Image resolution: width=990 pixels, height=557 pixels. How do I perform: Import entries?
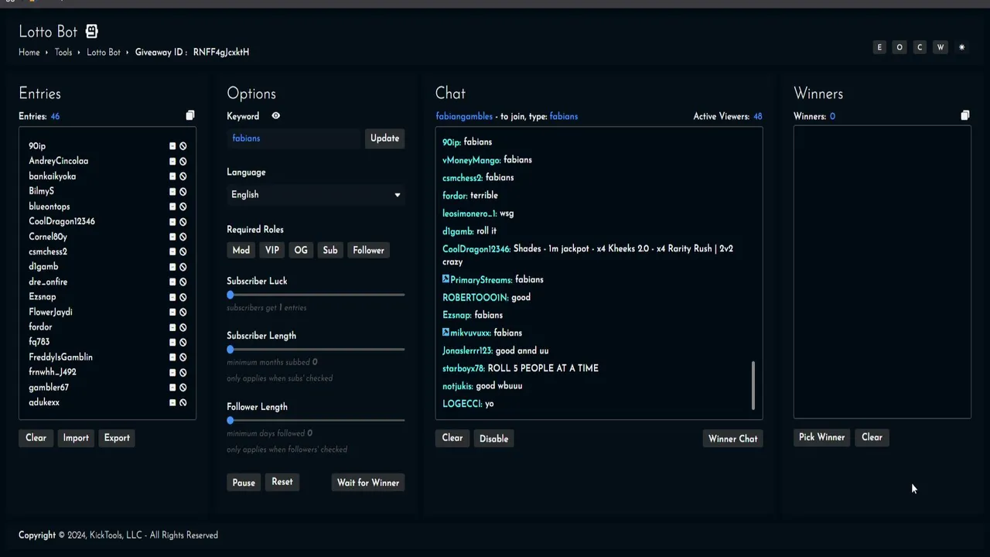point(76,438)
